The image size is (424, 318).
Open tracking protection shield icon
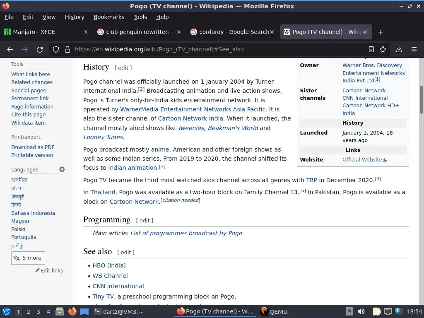pos(56,50)
